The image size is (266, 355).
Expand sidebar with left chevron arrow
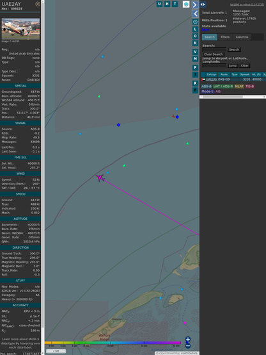[195, 14]
